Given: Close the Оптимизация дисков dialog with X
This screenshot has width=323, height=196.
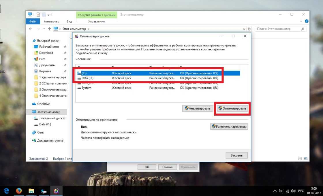Looking at the screenshot, I should coord(245,36).
